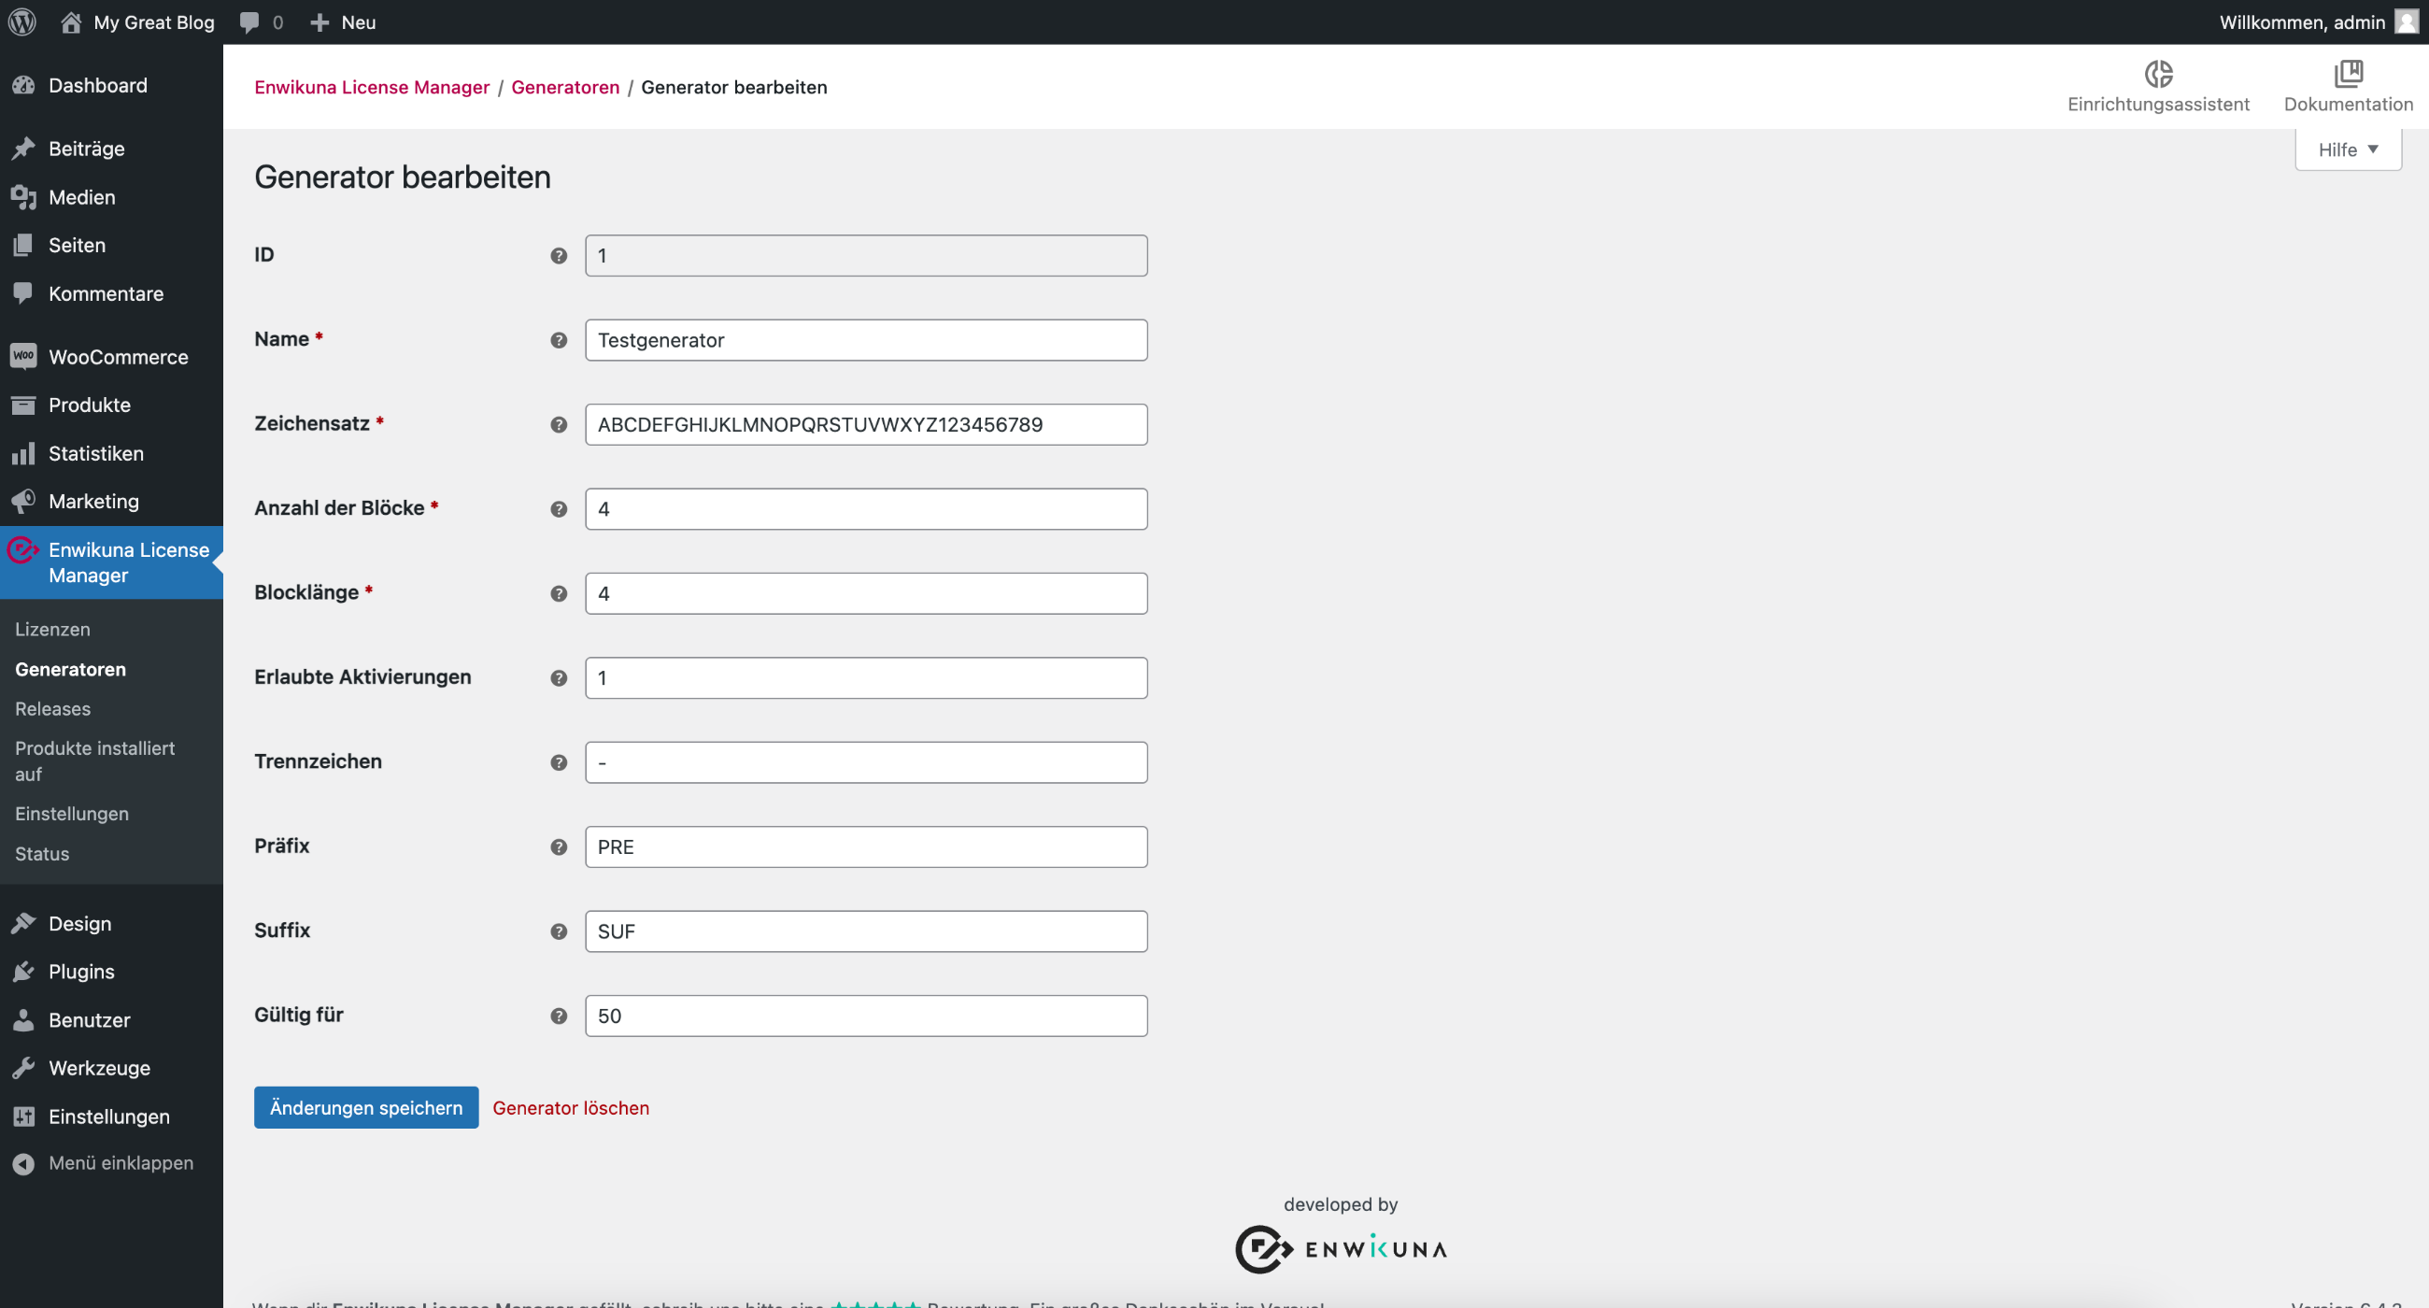Open admin user avatar
Screen dimensions: 2429x1308
tap(2406, 21)
